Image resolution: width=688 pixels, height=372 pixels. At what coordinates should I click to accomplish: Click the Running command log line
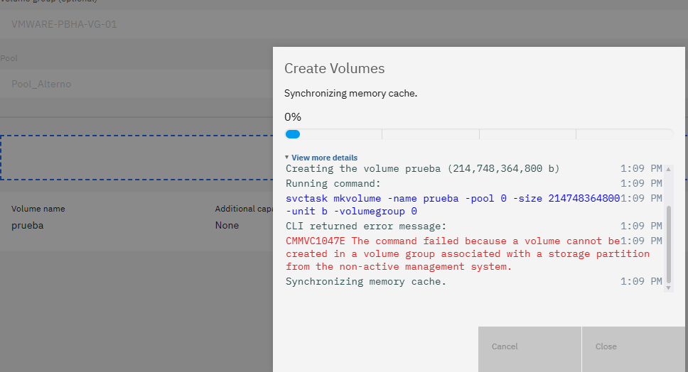pos(333,184)
